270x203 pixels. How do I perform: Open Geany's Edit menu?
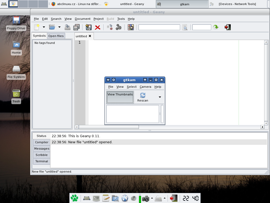[x=45, y=19]
